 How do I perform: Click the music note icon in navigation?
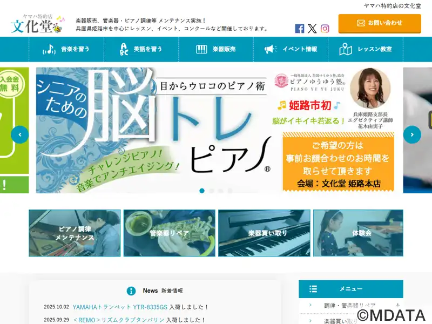[49, 49]
